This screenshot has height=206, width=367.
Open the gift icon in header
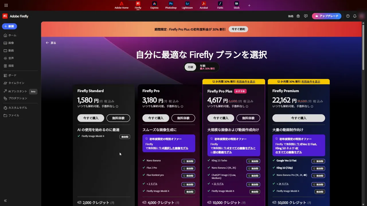[x=298, y=16]
